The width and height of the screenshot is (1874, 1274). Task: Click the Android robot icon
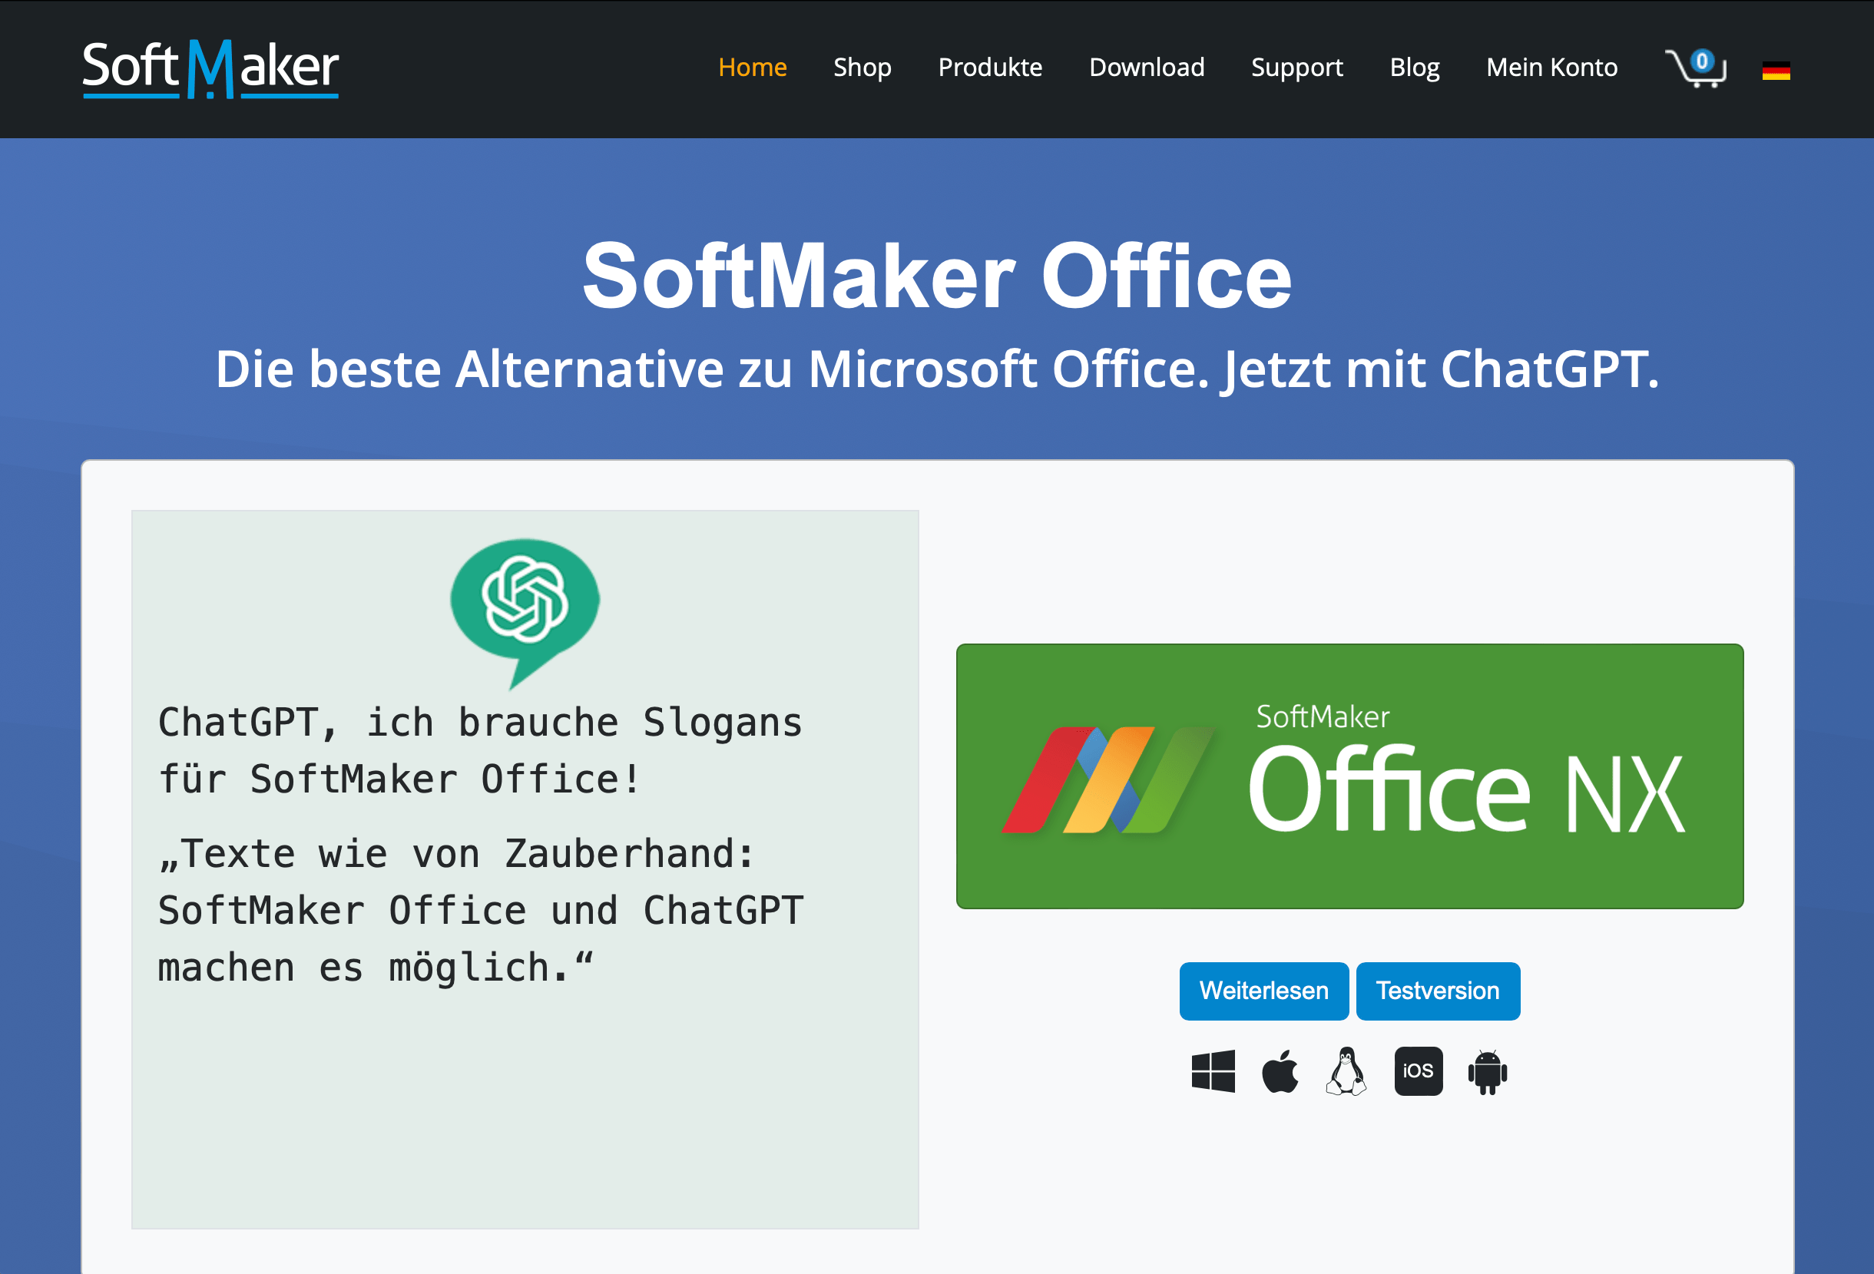[x=1487, y=1070]
